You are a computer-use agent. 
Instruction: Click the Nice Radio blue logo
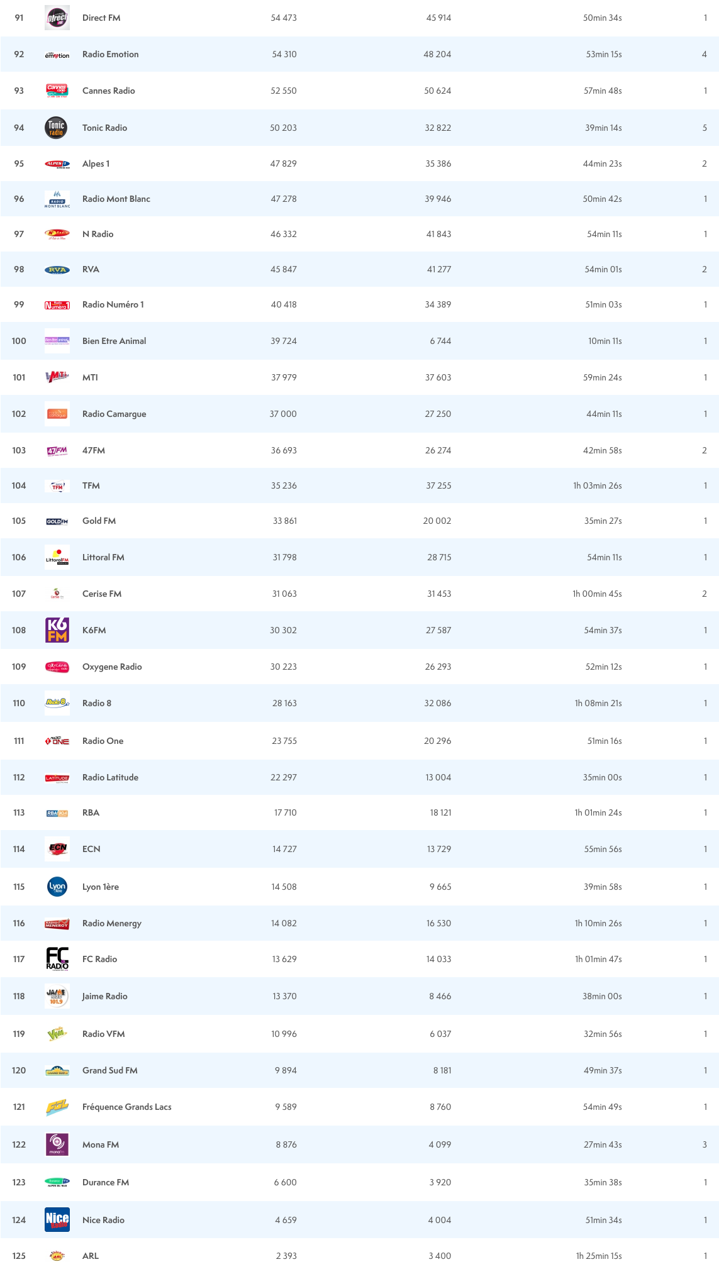click(57, 1220)
